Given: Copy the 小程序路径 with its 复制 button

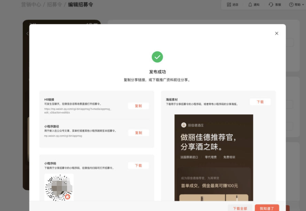Looking at the screenshot, I should 139,133.
